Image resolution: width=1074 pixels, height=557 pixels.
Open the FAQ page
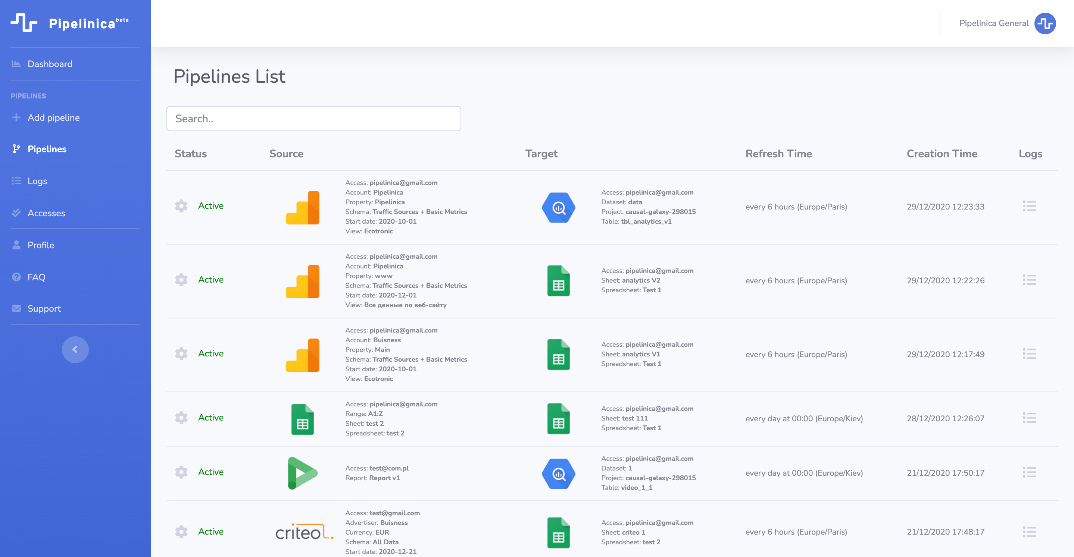(36, 277)
